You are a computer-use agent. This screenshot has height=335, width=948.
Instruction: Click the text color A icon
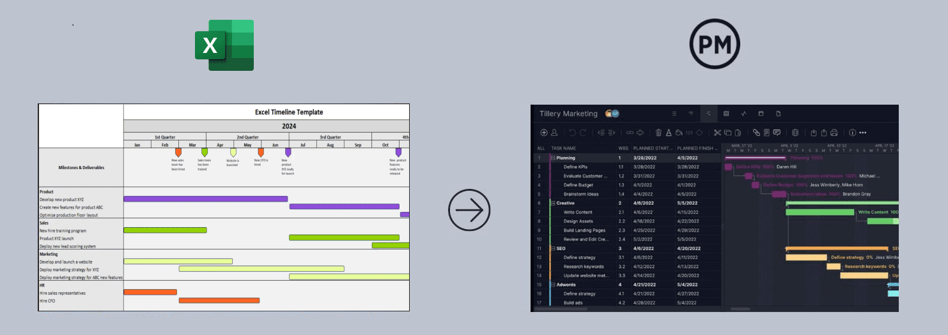pyautogui.click(x=669, y=133)
